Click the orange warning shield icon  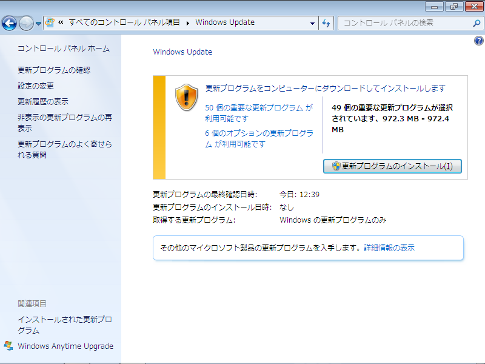click(186, 98)
